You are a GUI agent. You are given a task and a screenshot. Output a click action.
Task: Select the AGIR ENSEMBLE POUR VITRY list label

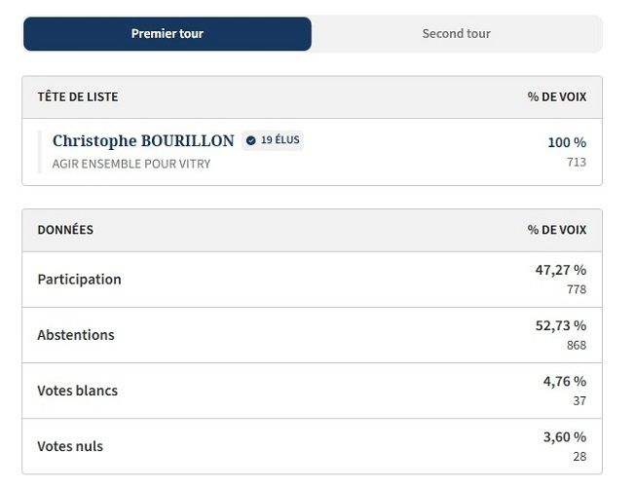(x=131, y=164)
